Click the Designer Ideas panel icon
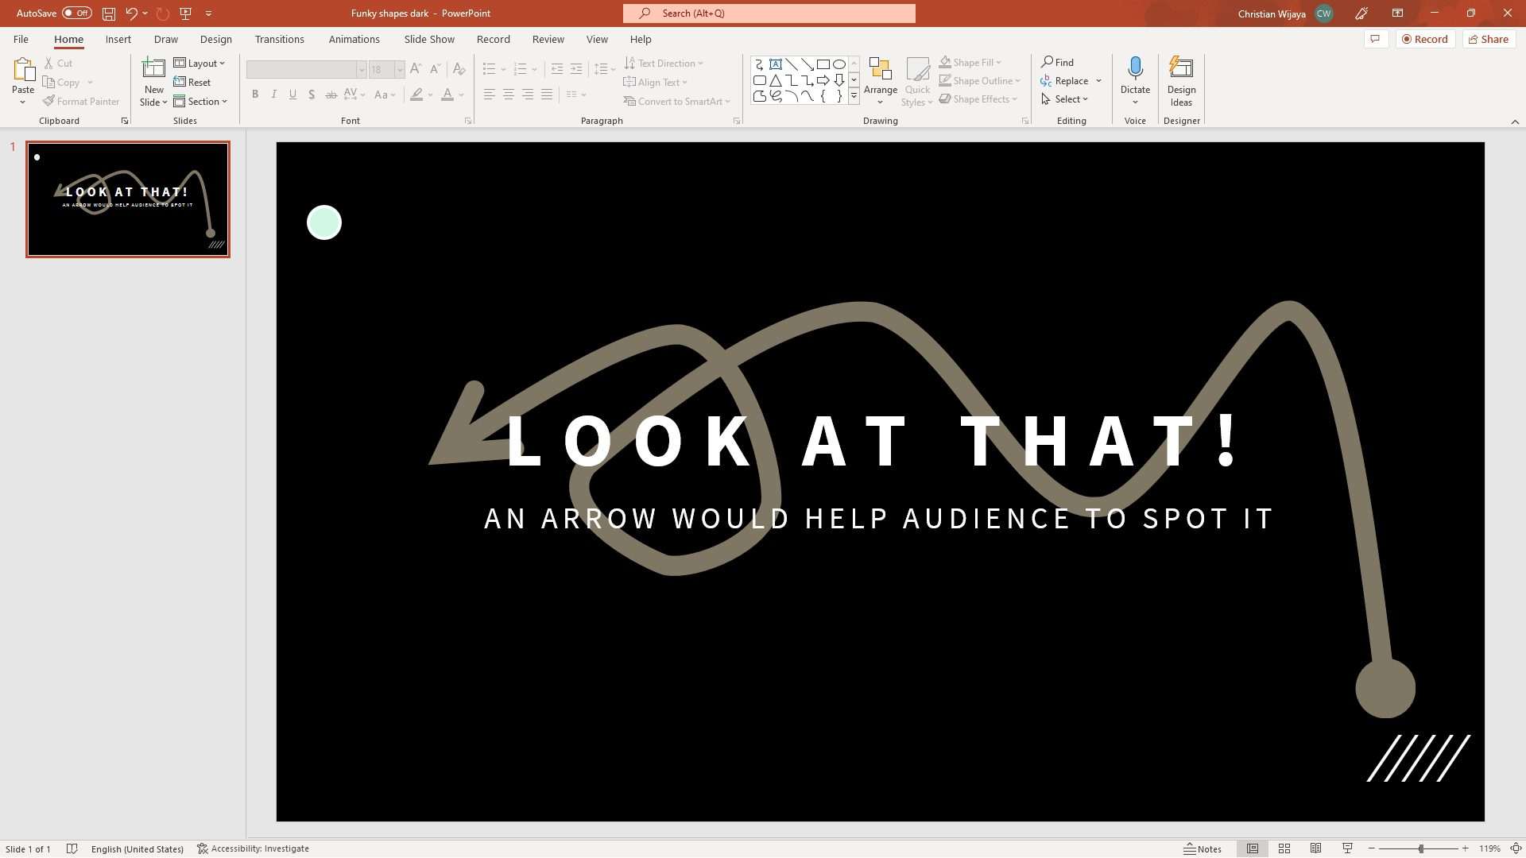This screenshot has height=858, width=1526. [1181, 81]
